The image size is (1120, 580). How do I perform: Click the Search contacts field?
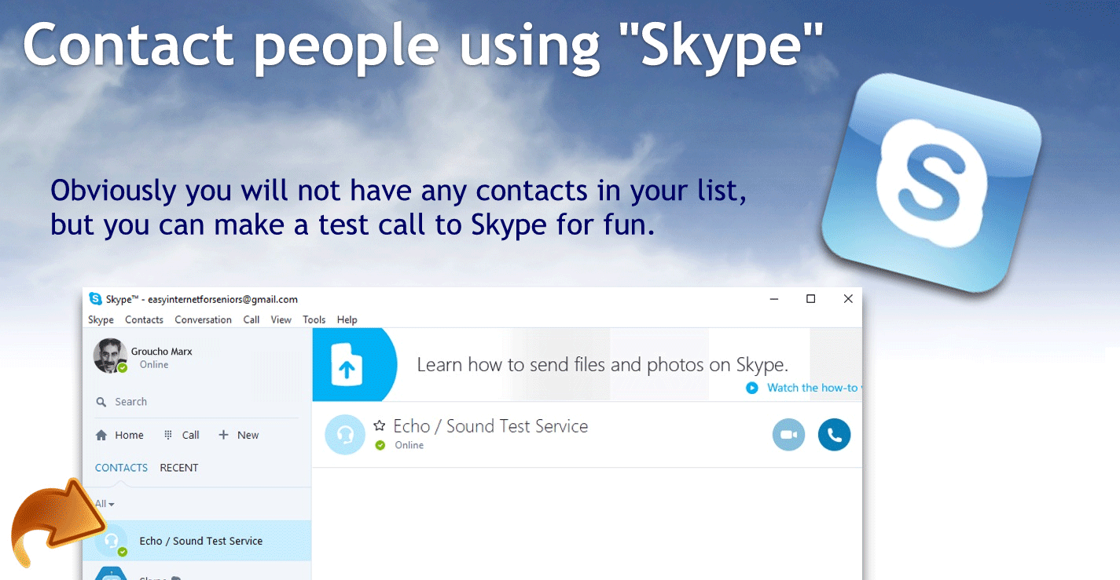(196, 402)
